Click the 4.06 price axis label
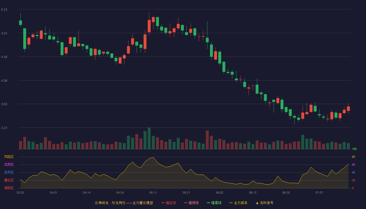The image size is (366, 209). point(4,81)
